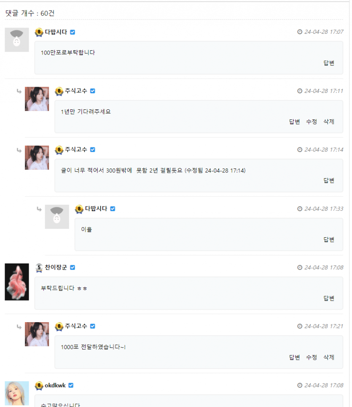352x407 pixels.
Task: Click the level 8 badge beside 다땁시다 on the 17:07 comment
Action: (x=39, y=32)
